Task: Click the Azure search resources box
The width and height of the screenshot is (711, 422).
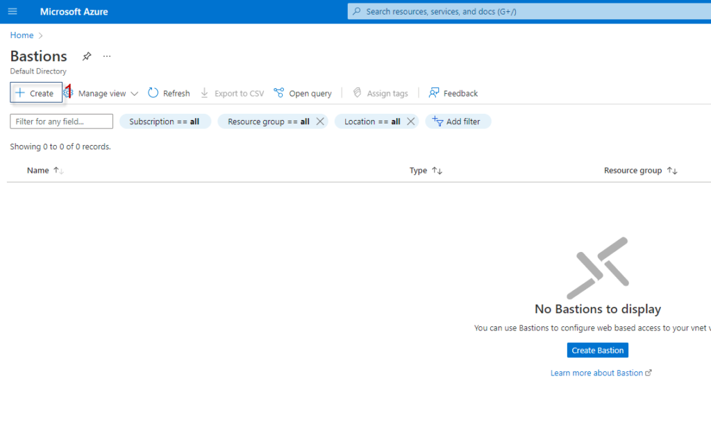Action: click(529, 11)
